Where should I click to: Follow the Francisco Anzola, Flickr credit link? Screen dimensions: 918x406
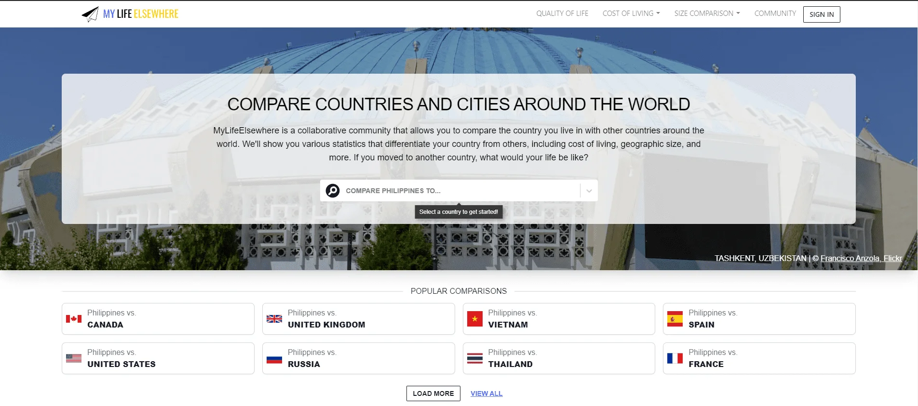coord(861,258)
